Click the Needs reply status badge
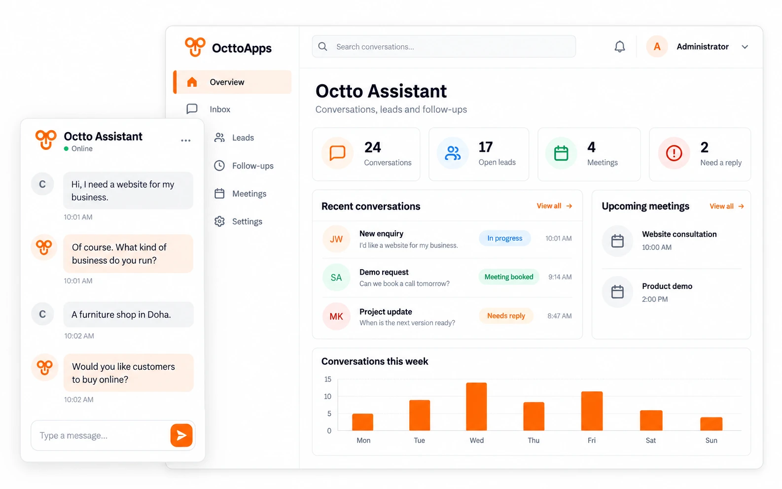 506,316
